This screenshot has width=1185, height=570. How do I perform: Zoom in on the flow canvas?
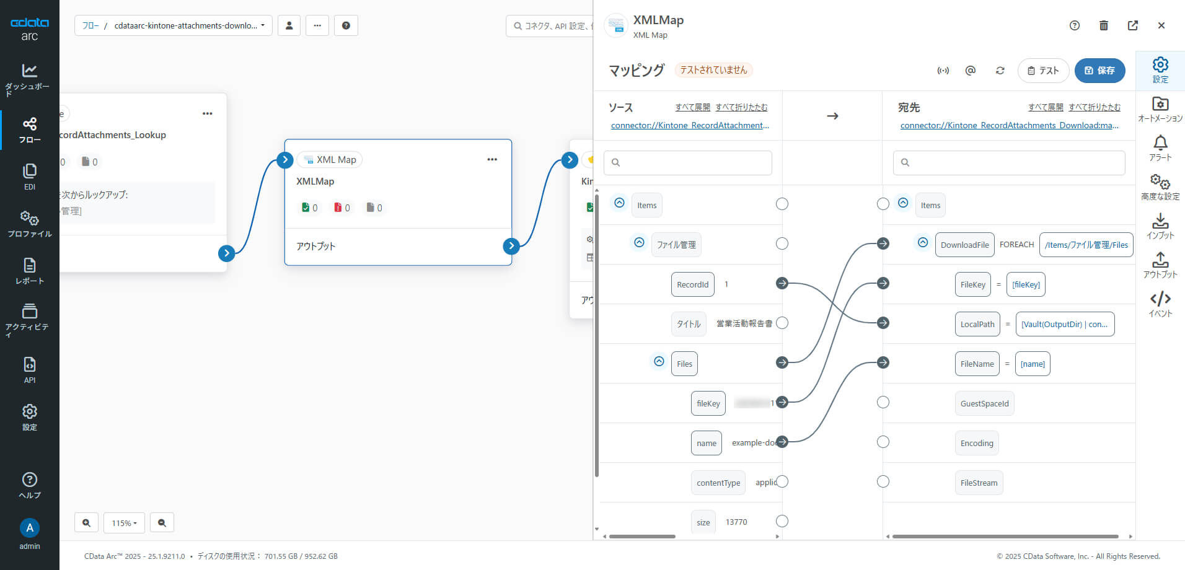point(86,523)
